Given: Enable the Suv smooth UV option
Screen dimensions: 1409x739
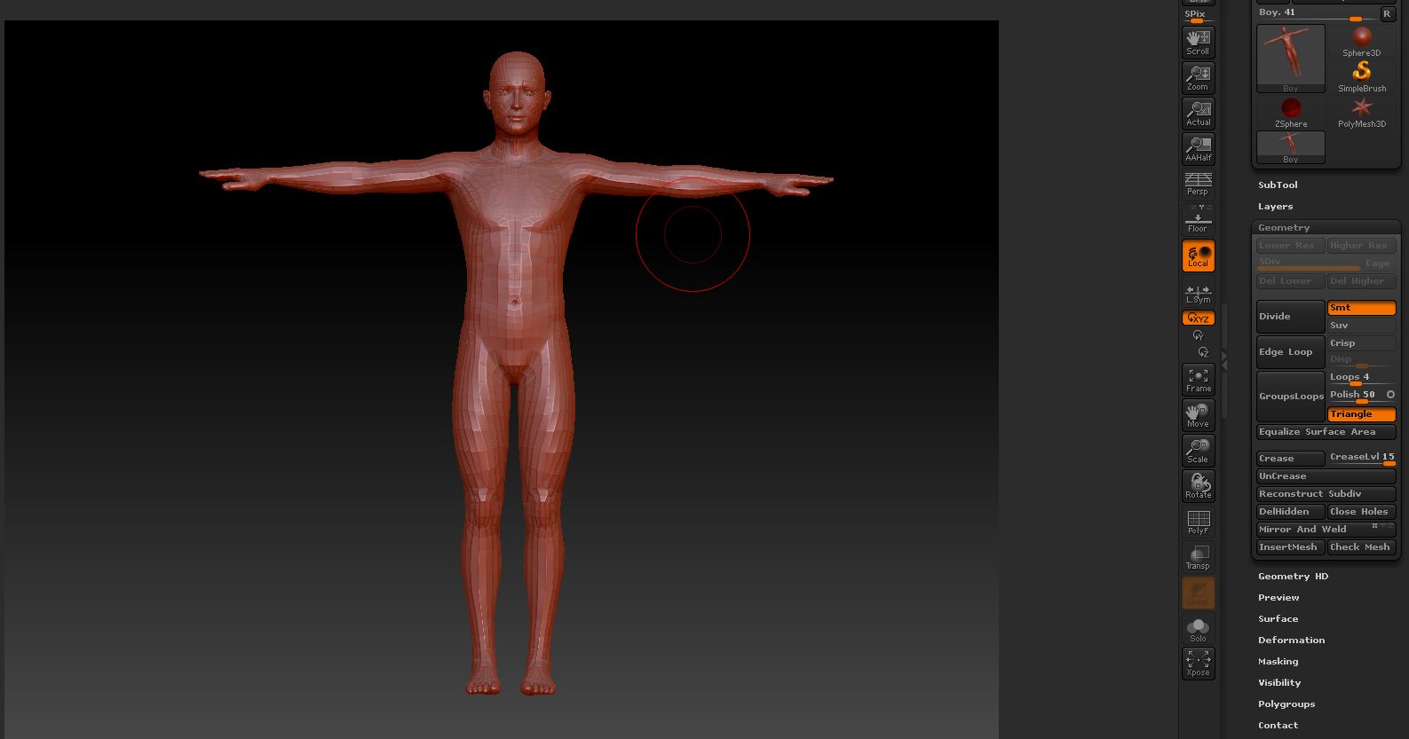Looking at the screenshot, I should 1361,326.
